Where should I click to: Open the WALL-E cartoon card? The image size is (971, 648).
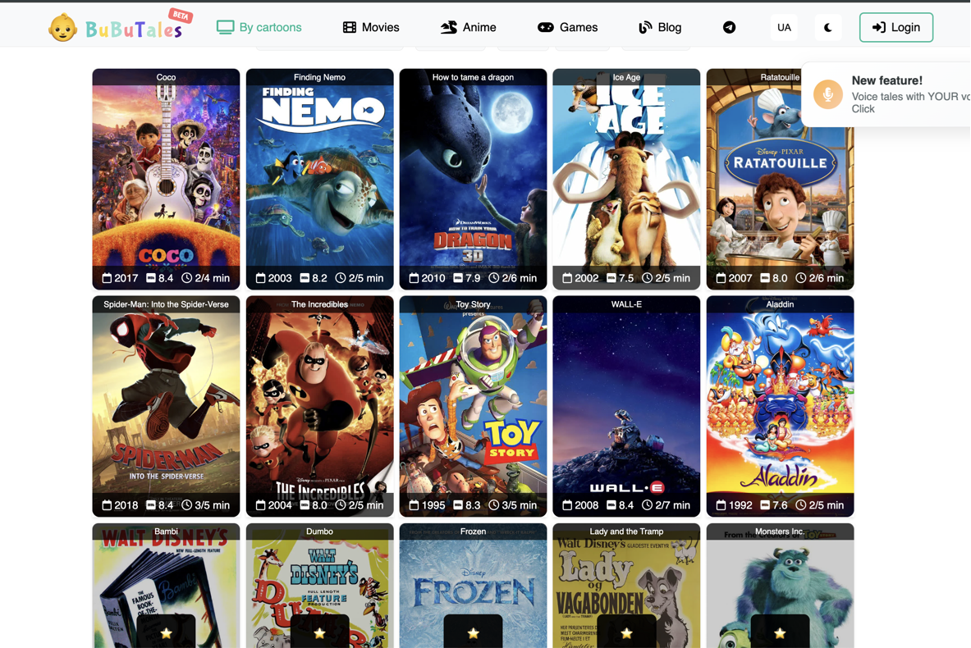click(627, 406)
